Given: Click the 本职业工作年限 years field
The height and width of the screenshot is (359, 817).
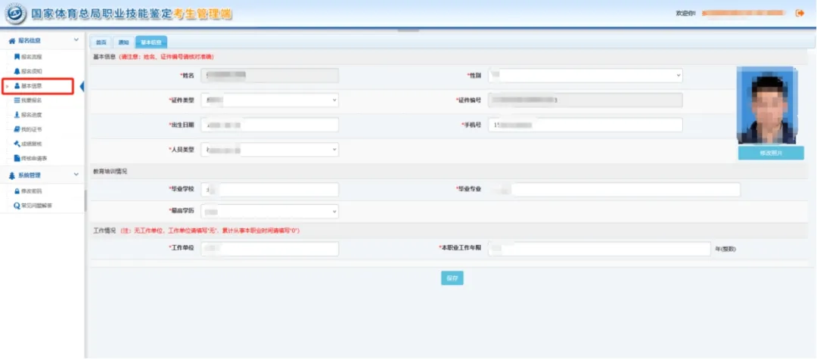Looking at the screenshot, I should tap(599, 249).
